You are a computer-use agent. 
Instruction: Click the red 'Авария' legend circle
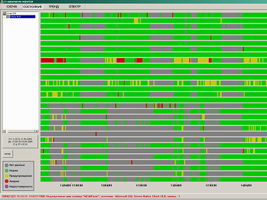(x=6, y=181)
